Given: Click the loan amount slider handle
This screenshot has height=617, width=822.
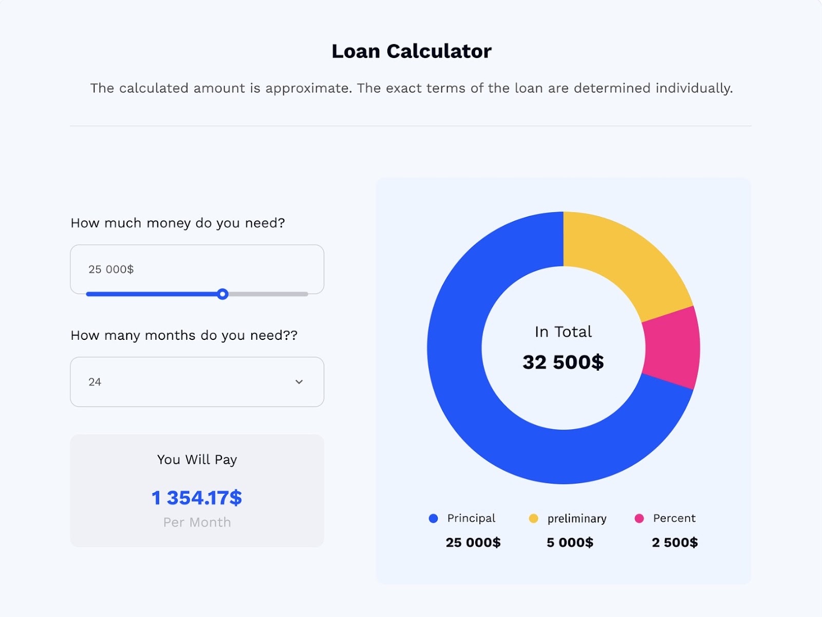Looking at the screenshot, I should click(222, 294).
